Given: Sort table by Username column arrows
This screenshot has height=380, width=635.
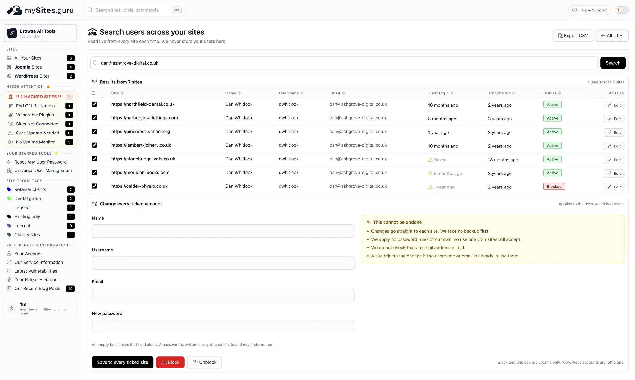Looking at the screenshot, I should click(x=302, y=93).
